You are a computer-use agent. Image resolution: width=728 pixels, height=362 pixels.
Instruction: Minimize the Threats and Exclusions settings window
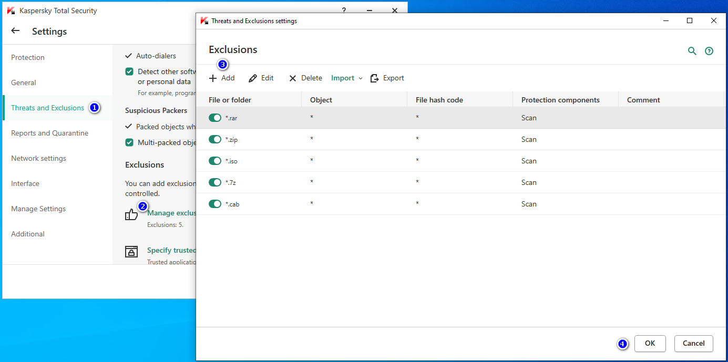click(666, 21)
